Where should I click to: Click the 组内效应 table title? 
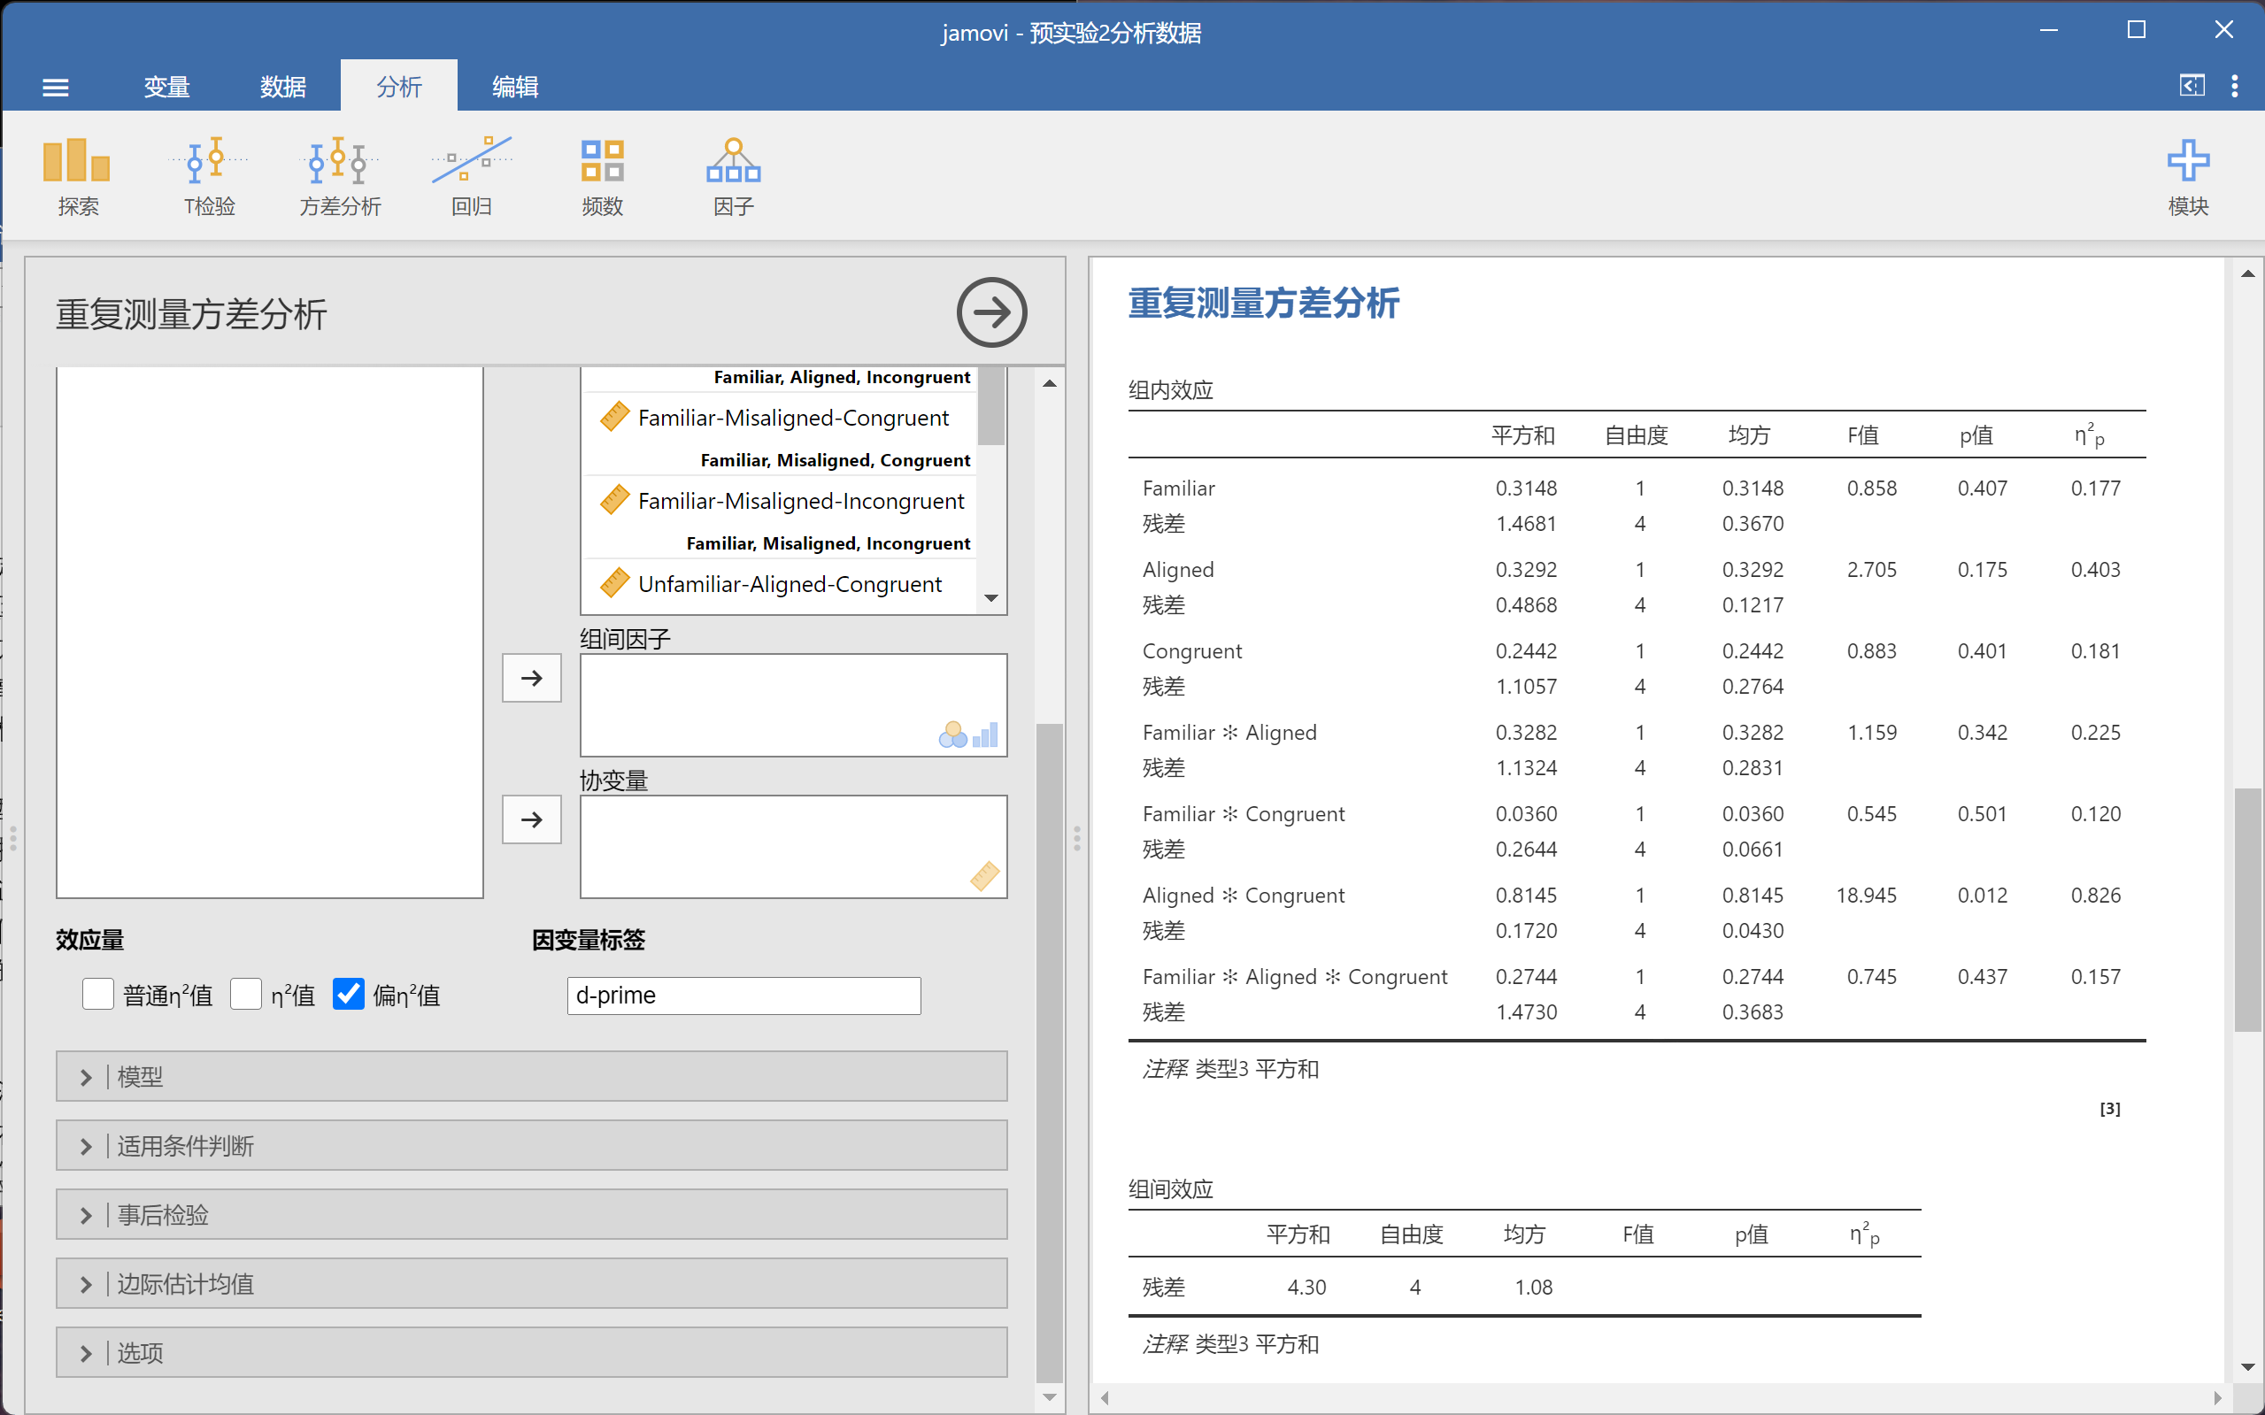(x=1170, y=390)
